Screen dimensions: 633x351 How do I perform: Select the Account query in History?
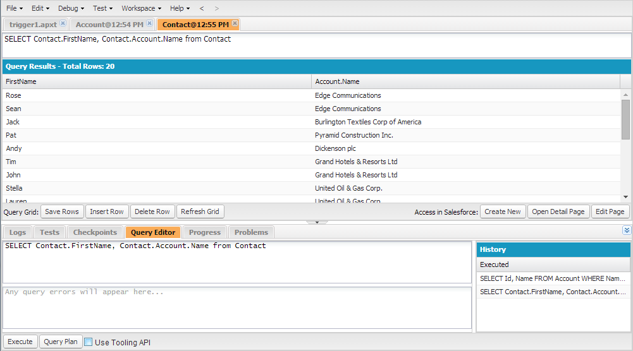[552, 278]
